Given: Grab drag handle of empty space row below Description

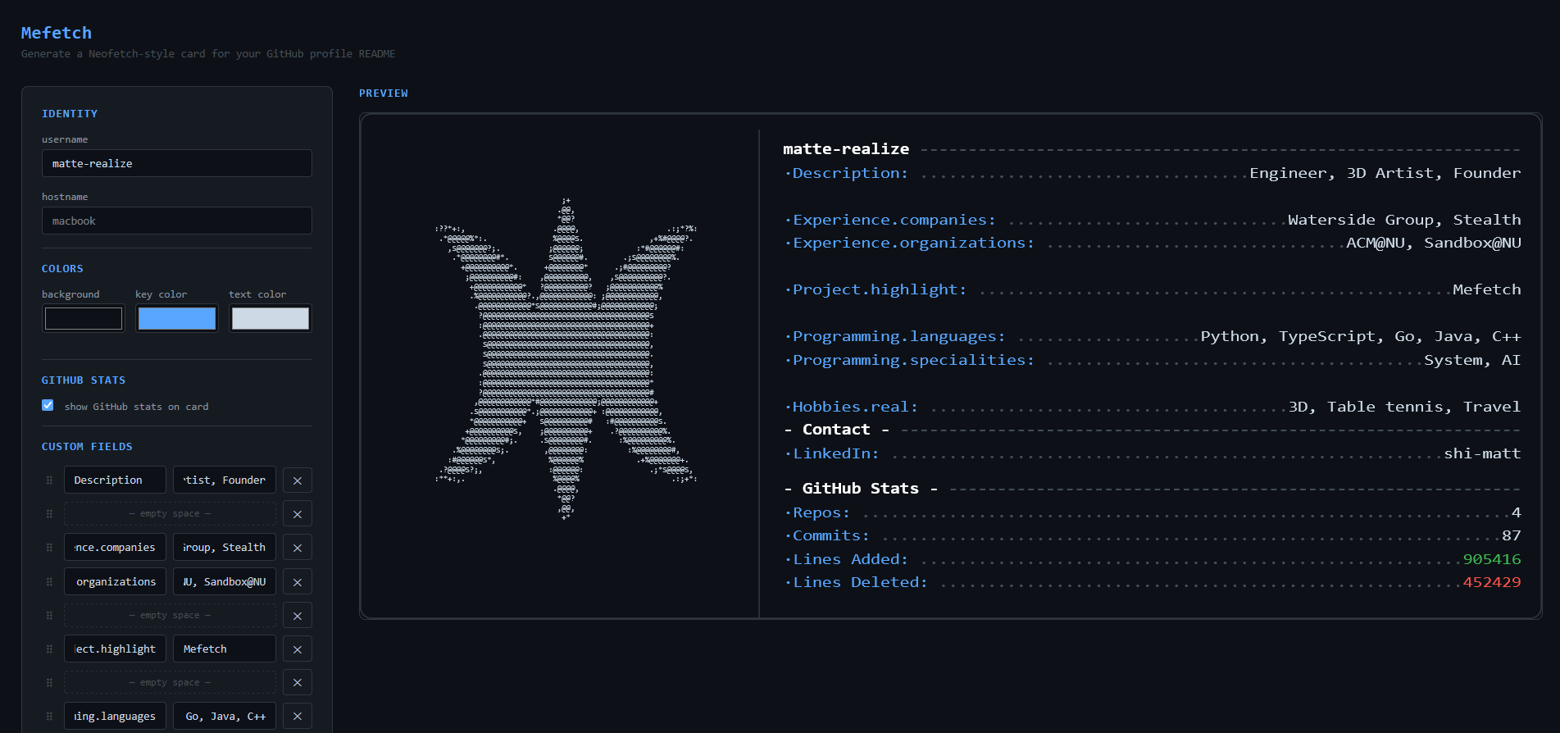Looking at the screenshot, I should [x=49, y=514].
